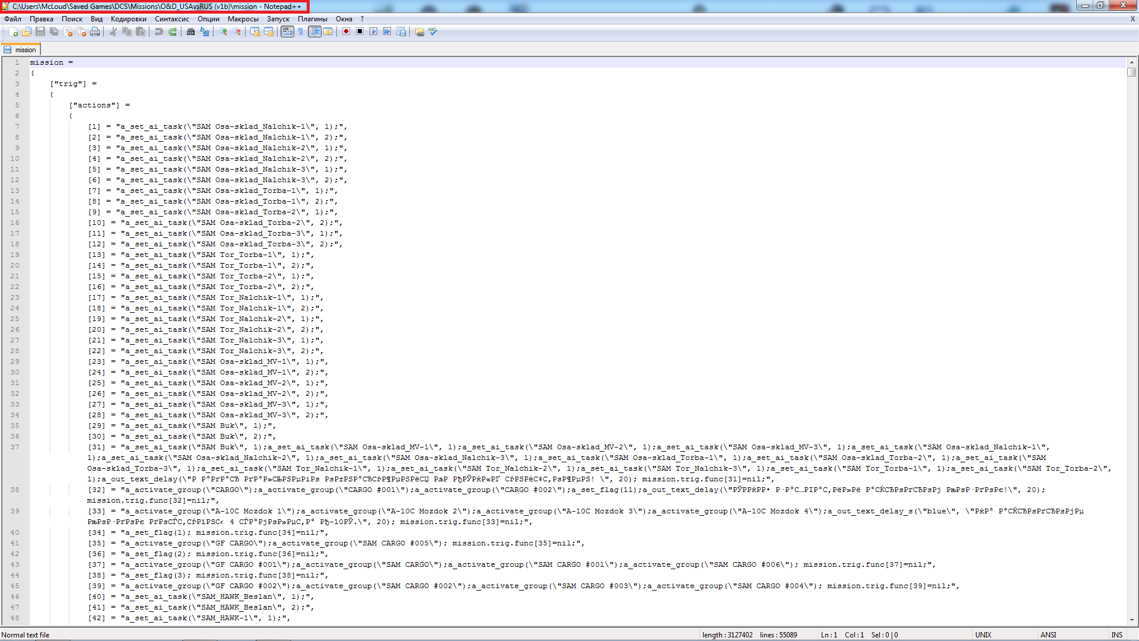
Task: Open the Поиск menu
Action: pyautogui.click(x=72, y=19)
